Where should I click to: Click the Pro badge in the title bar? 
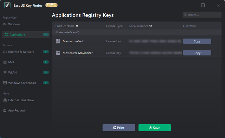click(x=51, y=5)
